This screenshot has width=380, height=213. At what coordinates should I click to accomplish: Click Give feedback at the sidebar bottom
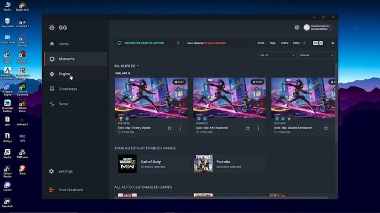click(x=75, y=190)
